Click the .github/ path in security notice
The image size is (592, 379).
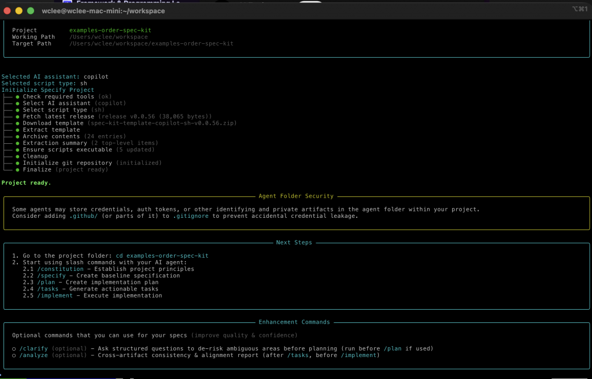(x=83, y=216)
